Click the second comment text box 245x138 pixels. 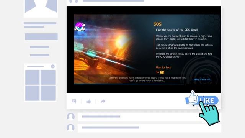click(x=149, y=128)
